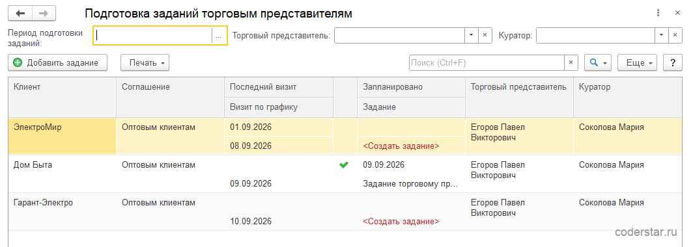The height and width of the screenshot is (247, 693).
Task: Select the Дом Быта client cell
Action: coord(62,174)
